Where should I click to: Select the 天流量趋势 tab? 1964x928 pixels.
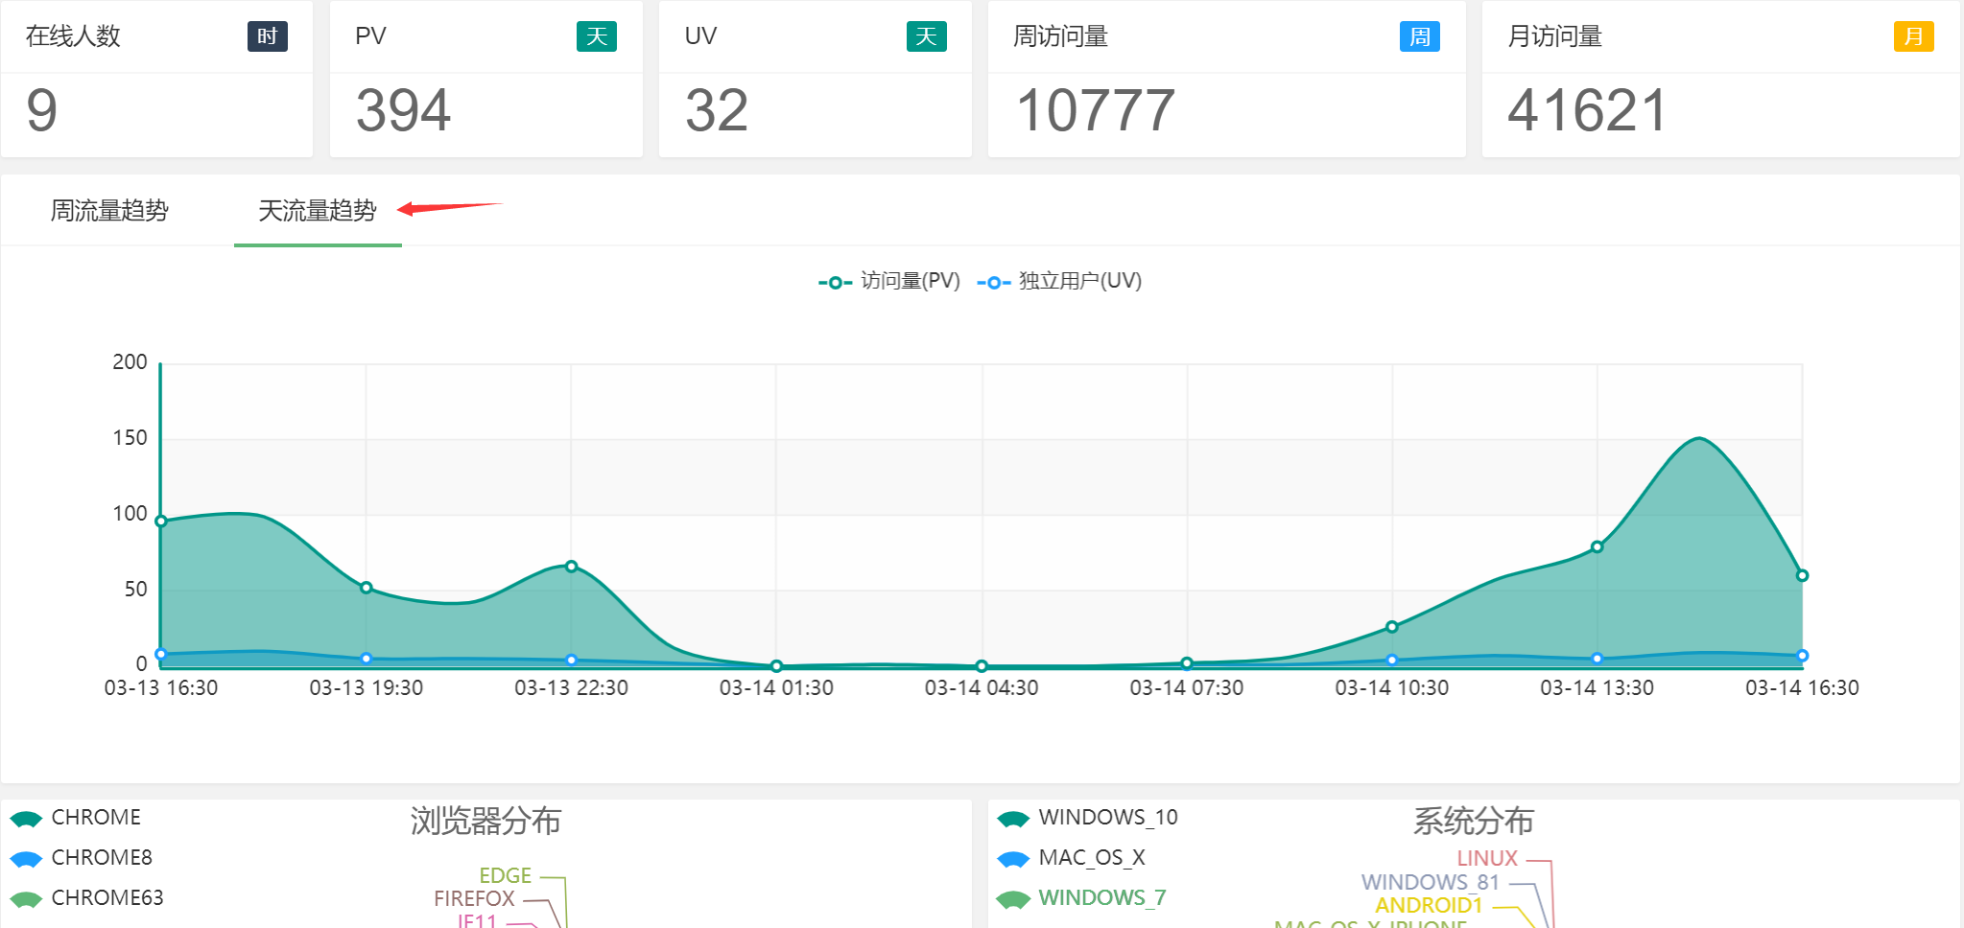click(x=318, y=211)
